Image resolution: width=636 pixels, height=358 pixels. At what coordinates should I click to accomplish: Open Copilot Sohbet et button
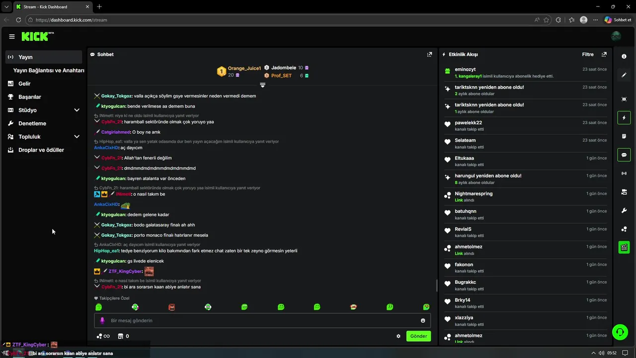(x=618, y=20)
